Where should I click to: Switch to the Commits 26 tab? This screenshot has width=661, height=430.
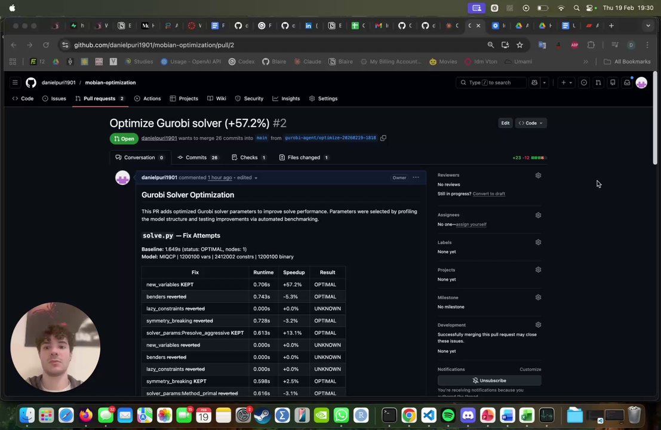click(x=198, y=158)
